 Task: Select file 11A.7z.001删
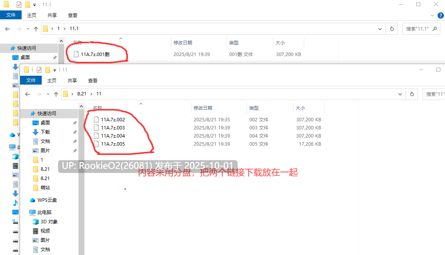click(x=95, y=54)
